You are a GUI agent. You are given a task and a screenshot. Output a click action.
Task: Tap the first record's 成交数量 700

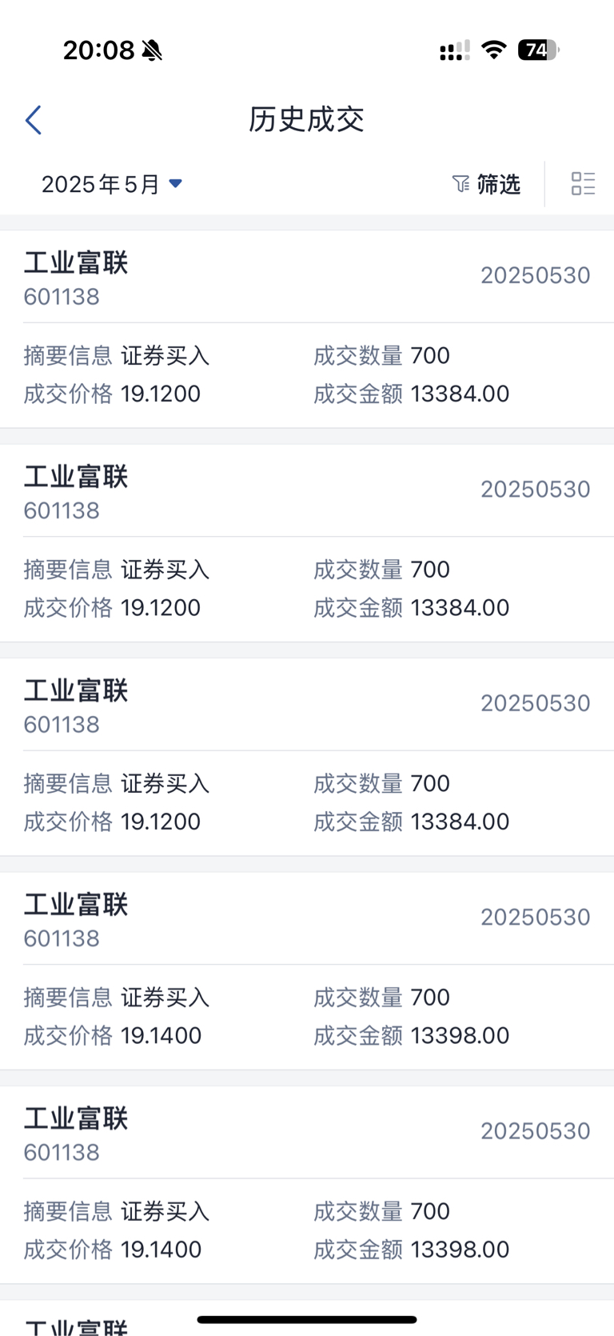click(430, 355)
